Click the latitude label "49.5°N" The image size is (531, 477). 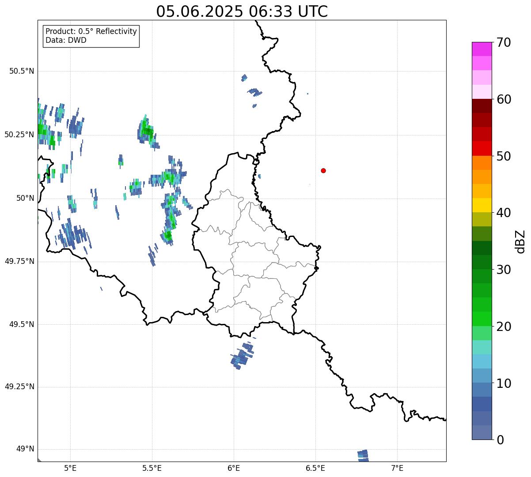click(x=22, y=324)
